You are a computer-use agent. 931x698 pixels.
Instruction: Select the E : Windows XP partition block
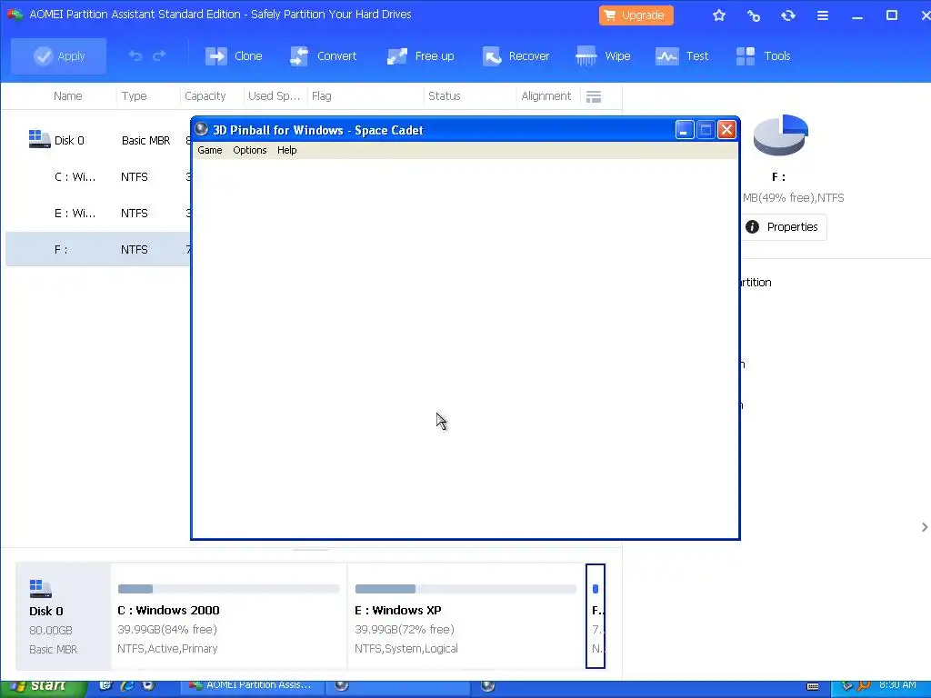[465, 616]
